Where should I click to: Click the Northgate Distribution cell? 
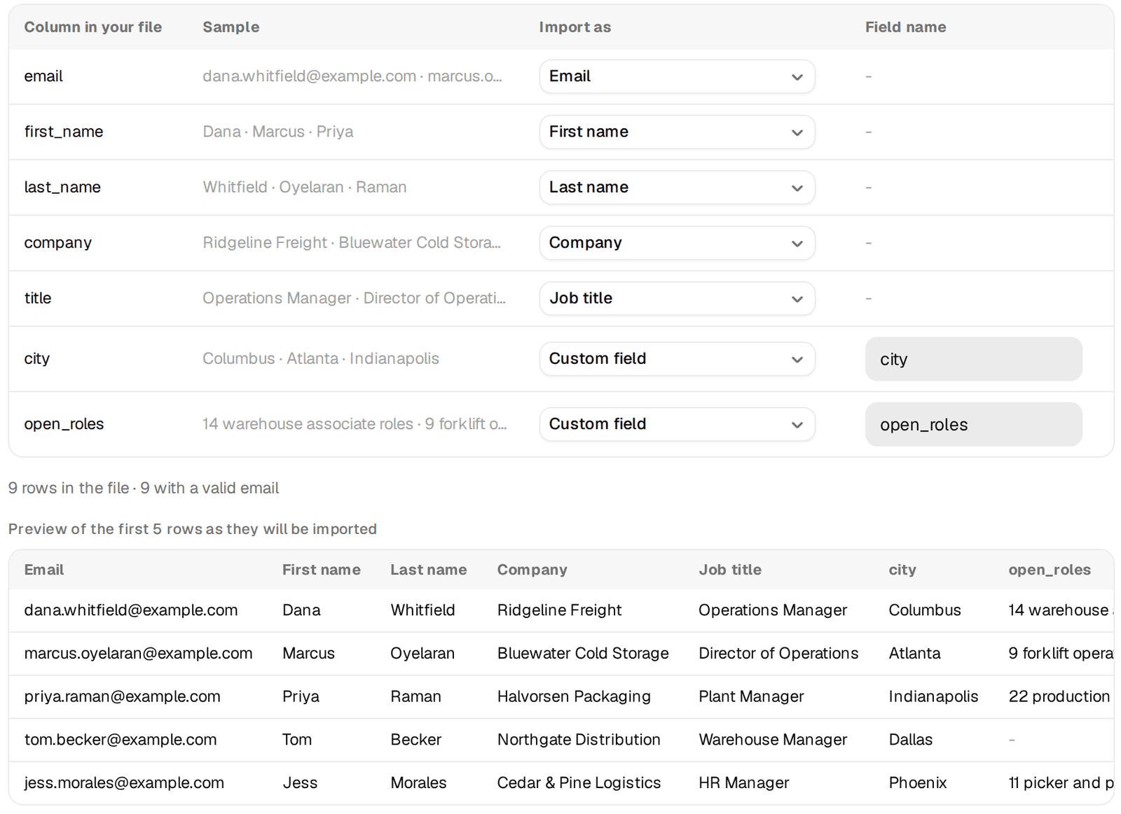[x=579, y=740]
